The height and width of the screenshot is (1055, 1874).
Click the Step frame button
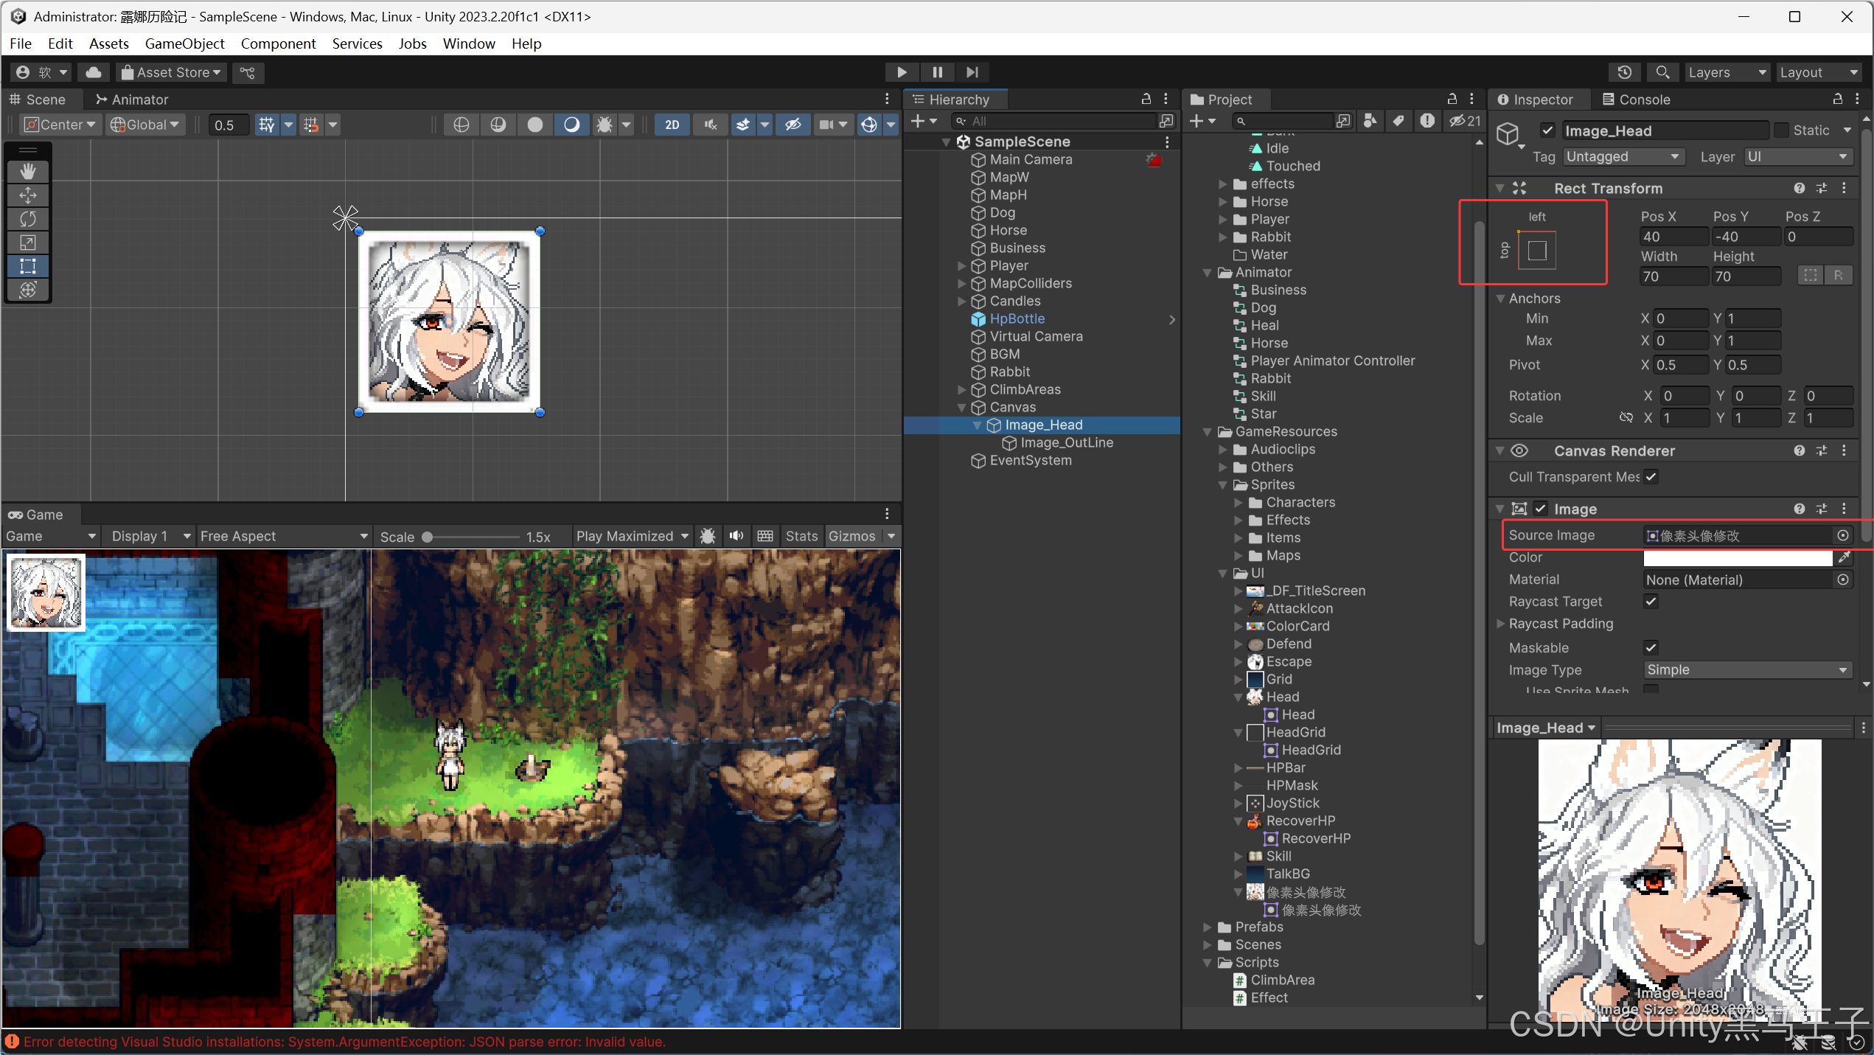[972, 72]
